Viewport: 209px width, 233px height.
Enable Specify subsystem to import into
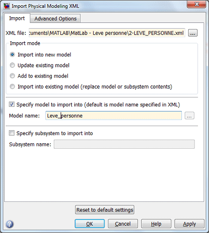coord(11,133)
